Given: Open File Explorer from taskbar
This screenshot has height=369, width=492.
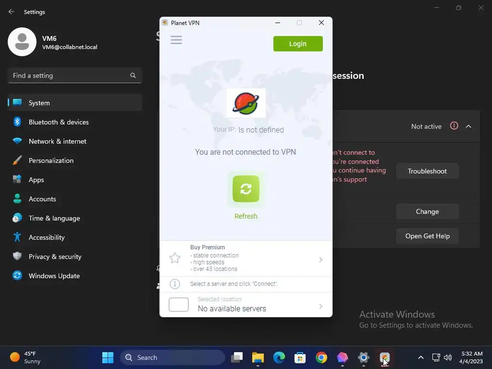Looking at the screenshot, I should [258, 357].
